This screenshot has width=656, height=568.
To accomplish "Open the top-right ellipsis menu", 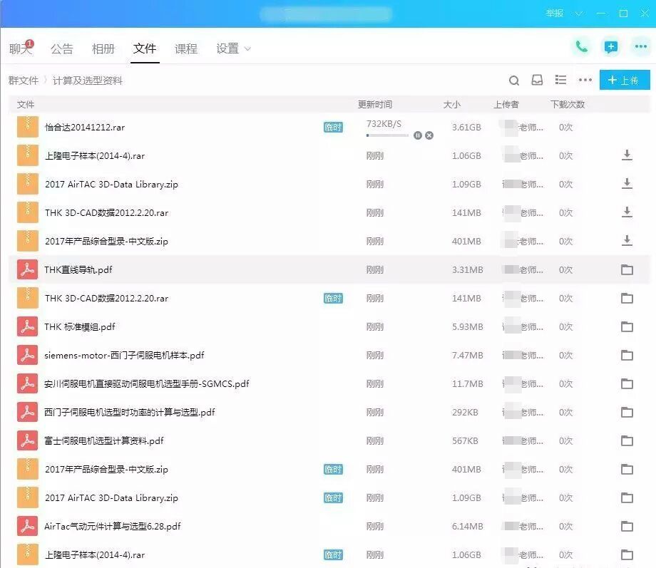I will (x=640, y=46).
